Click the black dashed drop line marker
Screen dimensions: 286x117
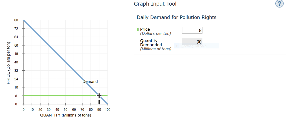coord(99,102)
